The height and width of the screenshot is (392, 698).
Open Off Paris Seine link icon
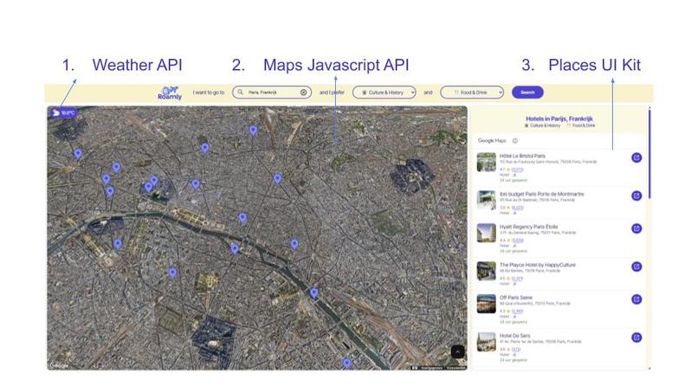(637, 299)
